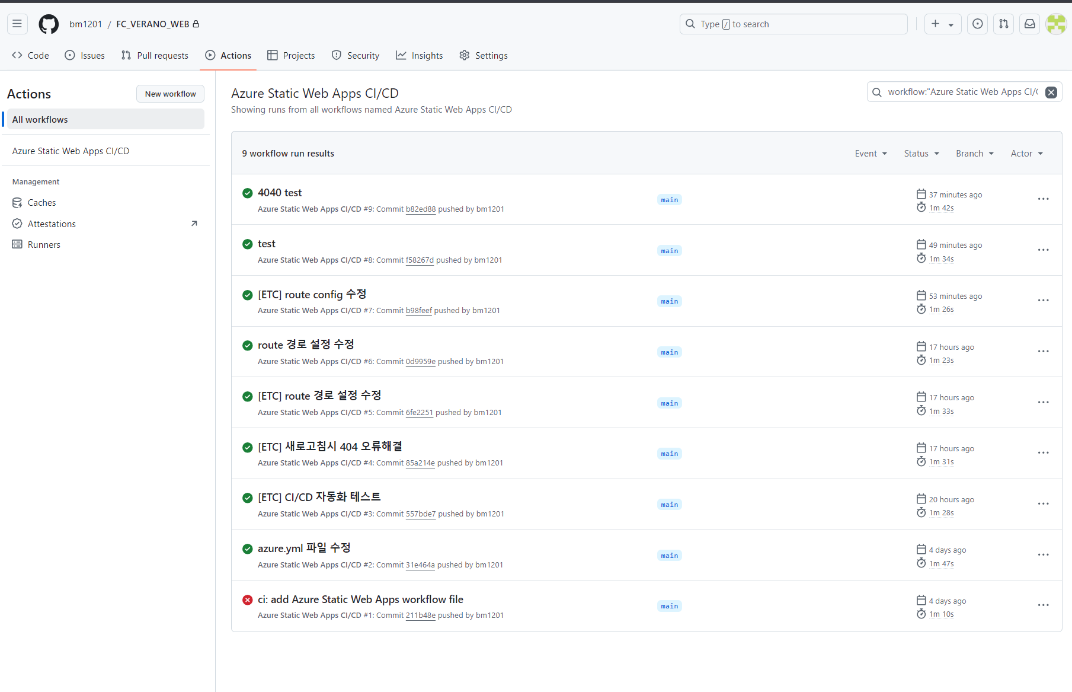
Task: Clear the workflow search filter
Action: 1051,92
